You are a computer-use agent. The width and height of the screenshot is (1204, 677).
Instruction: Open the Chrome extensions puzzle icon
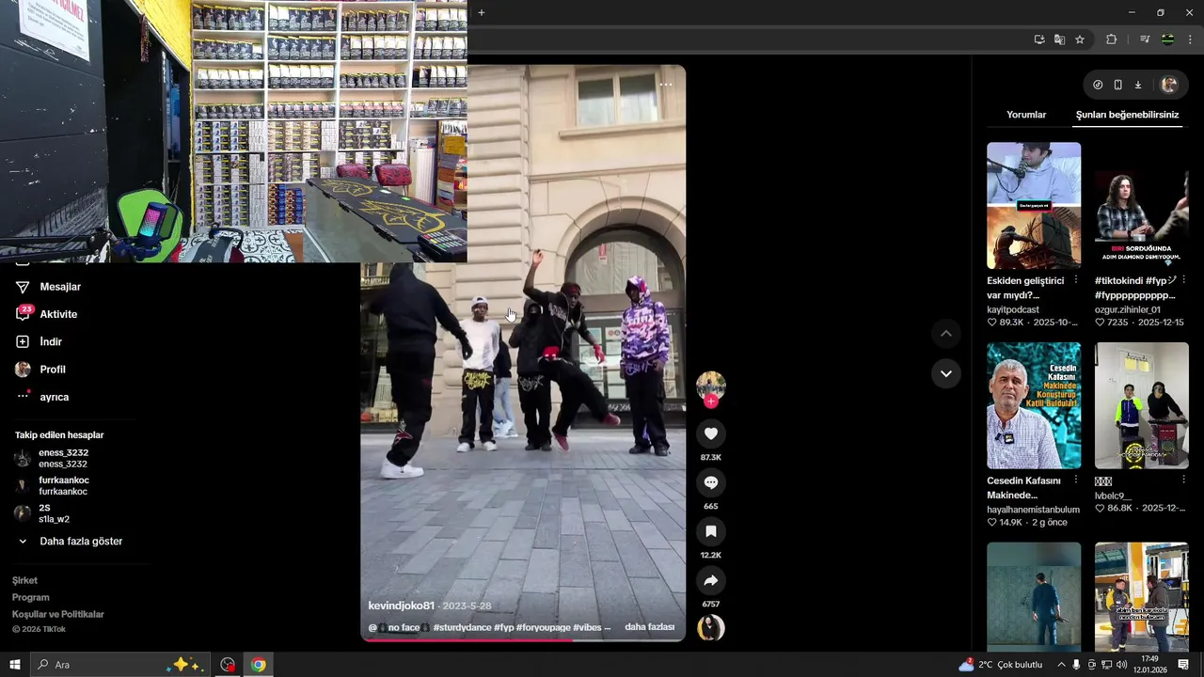coord(1111,39)
